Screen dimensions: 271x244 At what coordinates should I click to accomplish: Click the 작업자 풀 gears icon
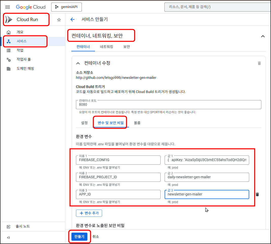tap(9, 60)
